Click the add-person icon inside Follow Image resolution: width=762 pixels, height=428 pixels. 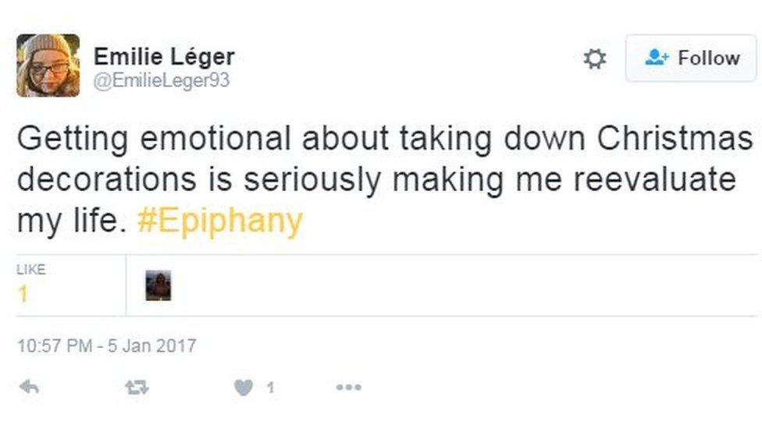pos(657,58)
